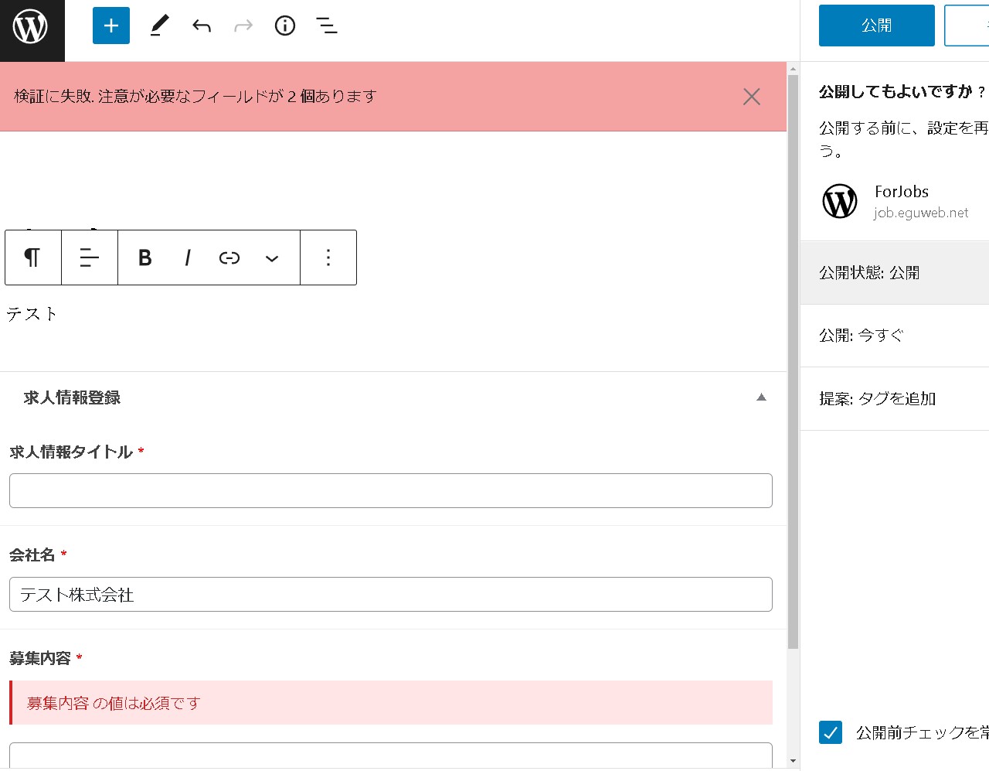Click inside the empty 求人情報タイトル field
989x771 pixels.
(x=390, y=490)
